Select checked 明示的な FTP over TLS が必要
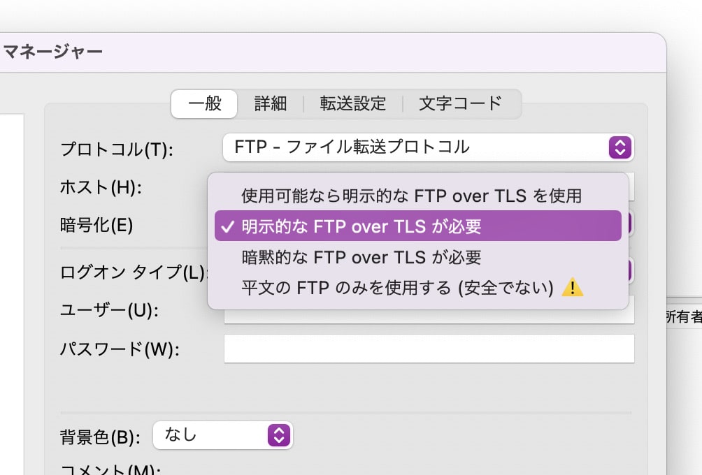Image resolution: width=702 pixels, height=475 pixels. (x=418, y=226)
